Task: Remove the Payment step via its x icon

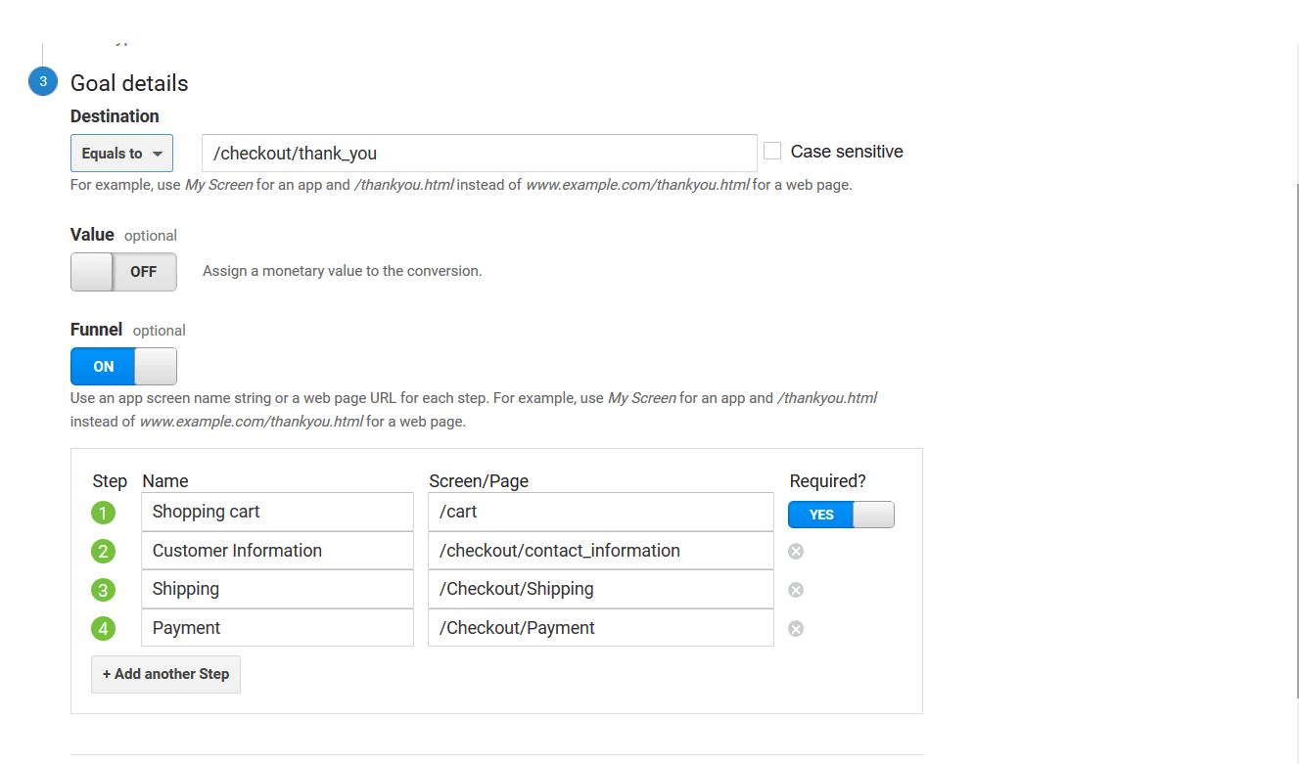Action: pyautogui.click(x=795, y=628)
